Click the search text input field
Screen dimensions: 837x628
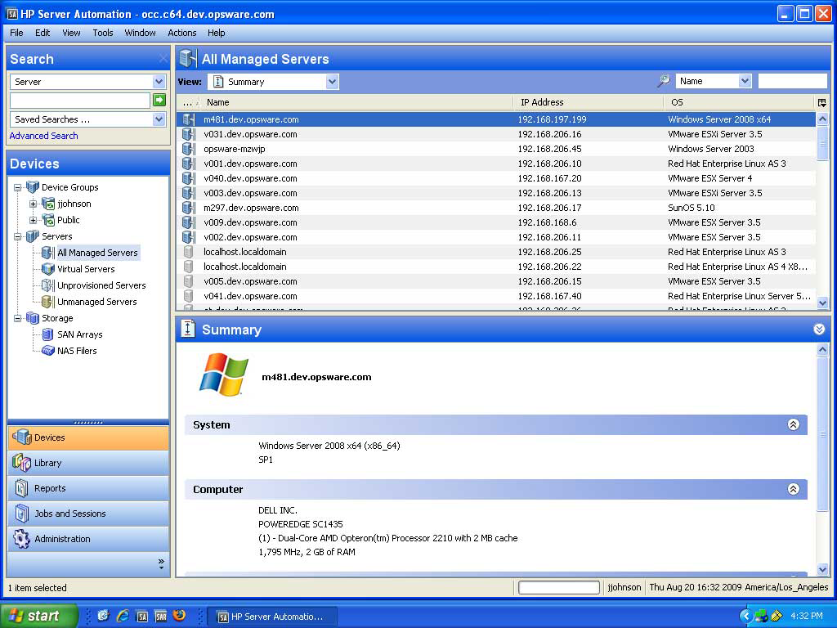80,101
